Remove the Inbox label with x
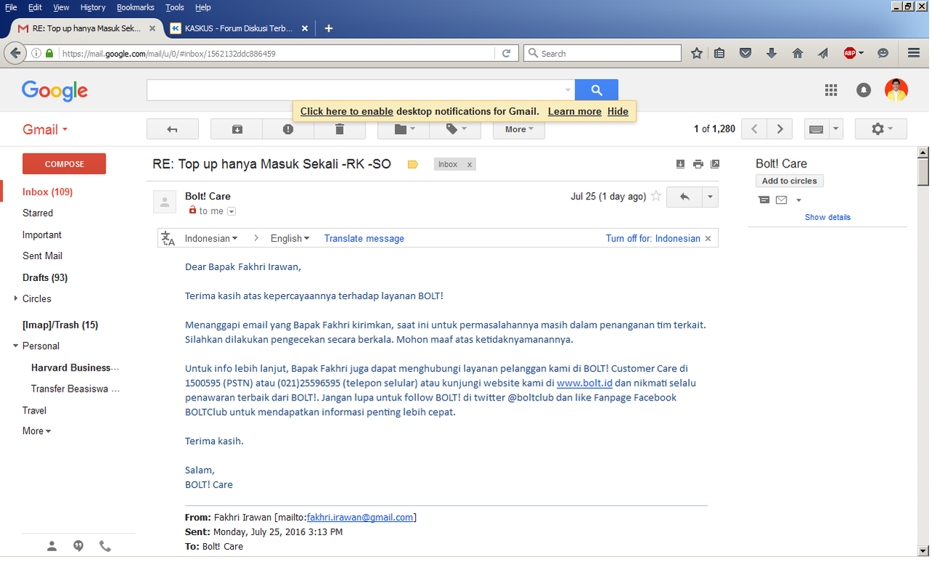932x562 pixels. [x=470, y=165]
